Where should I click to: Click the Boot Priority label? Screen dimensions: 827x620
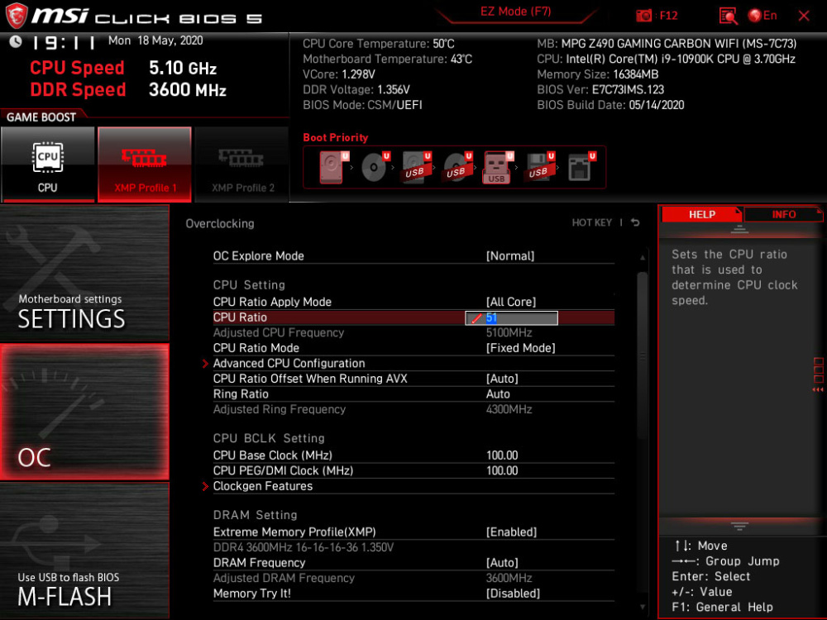(336, 137)
